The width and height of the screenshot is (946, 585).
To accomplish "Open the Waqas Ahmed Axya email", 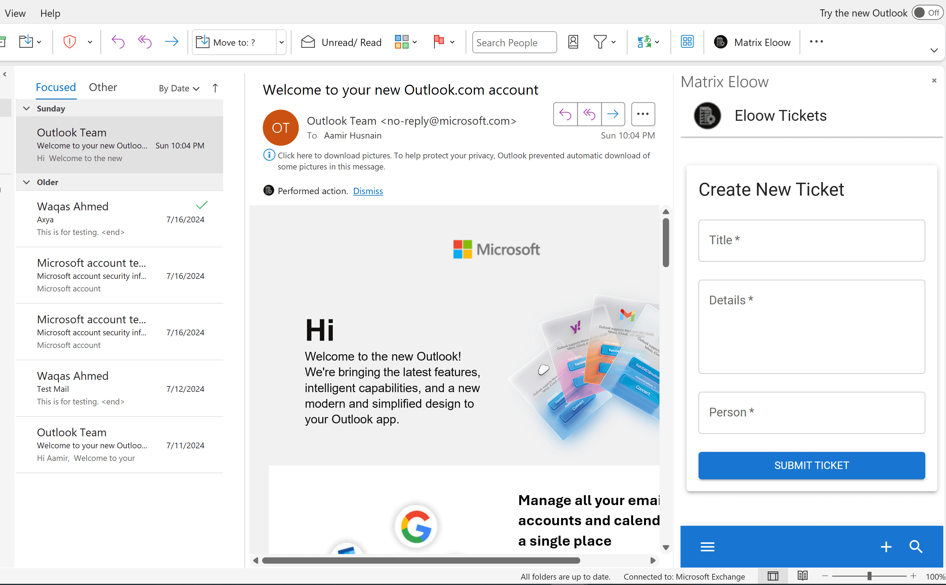I will point(120,219).
